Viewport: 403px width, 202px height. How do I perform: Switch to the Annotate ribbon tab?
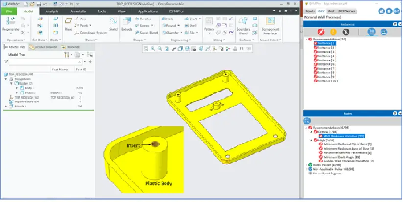(x=78, y=11)
